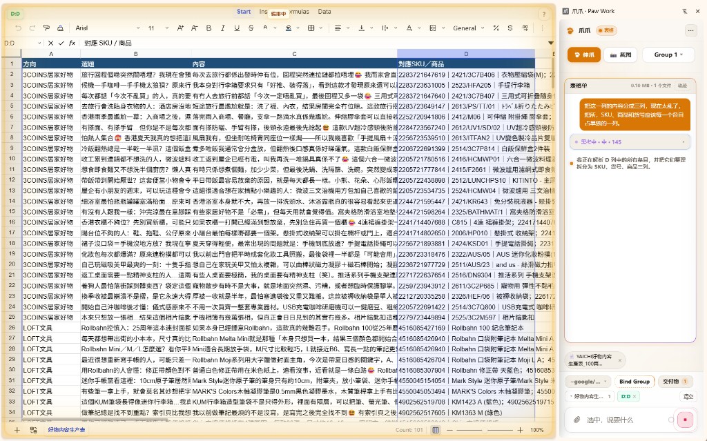The image size is (707, 441).
Task: Set vertical alignment icon
Action: pos(362,28)
